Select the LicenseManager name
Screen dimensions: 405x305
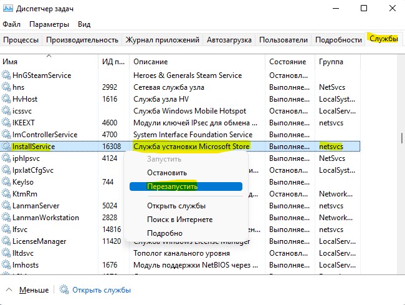(x=39, y=241)
